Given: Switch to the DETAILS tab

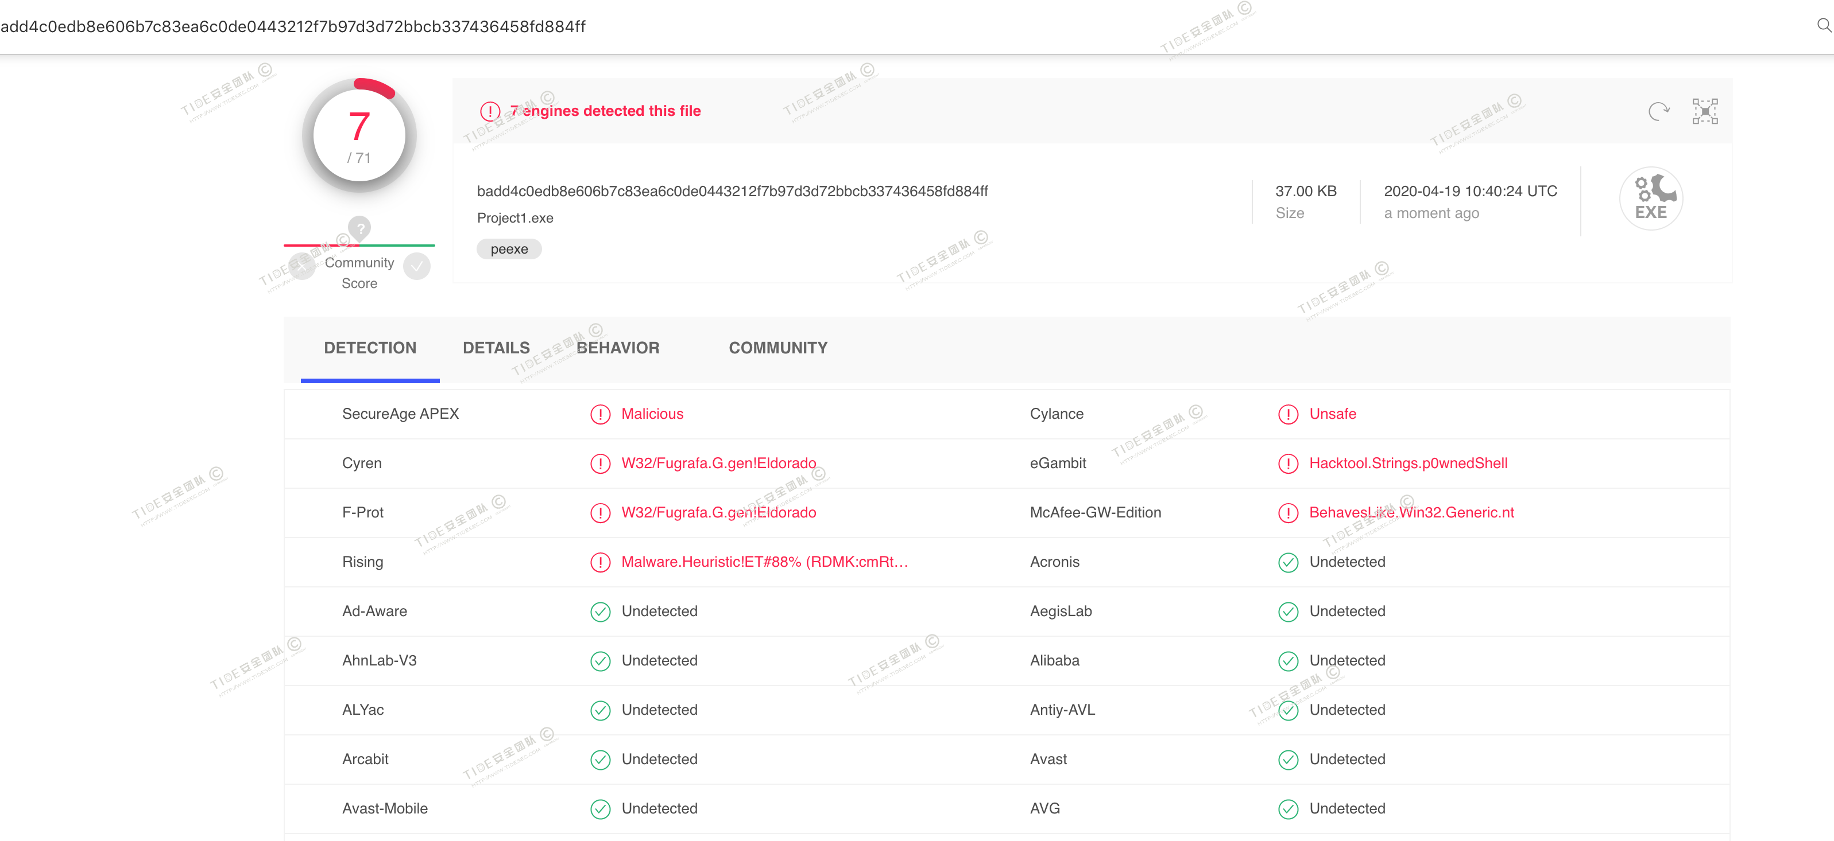Looking at the screenshot, I should (x=496, y=348).
